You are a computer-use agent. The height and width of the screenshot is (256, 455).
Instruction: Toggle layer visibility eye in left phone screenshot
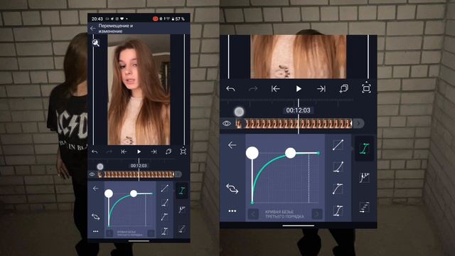[x=92, y=174]
